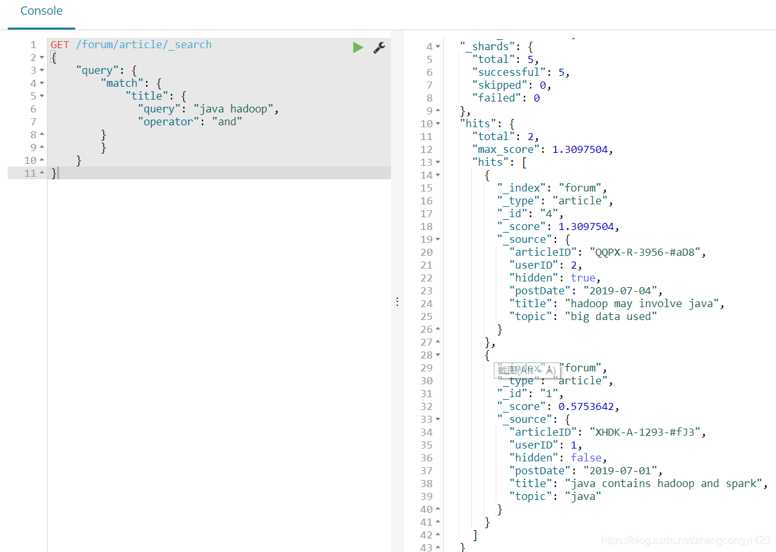The image size is (776, 552).
Task: Collapse the first hit's "_source" block
Action: click(437, 238)
